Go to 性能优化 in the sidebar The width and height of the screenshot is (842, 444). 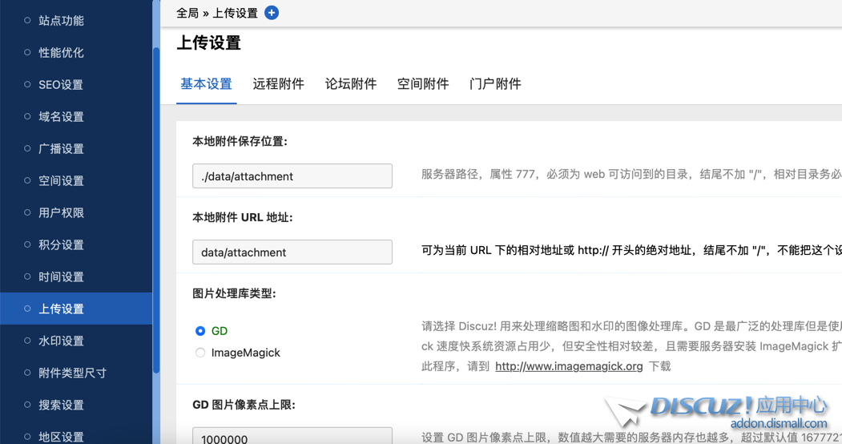[61, 53]
